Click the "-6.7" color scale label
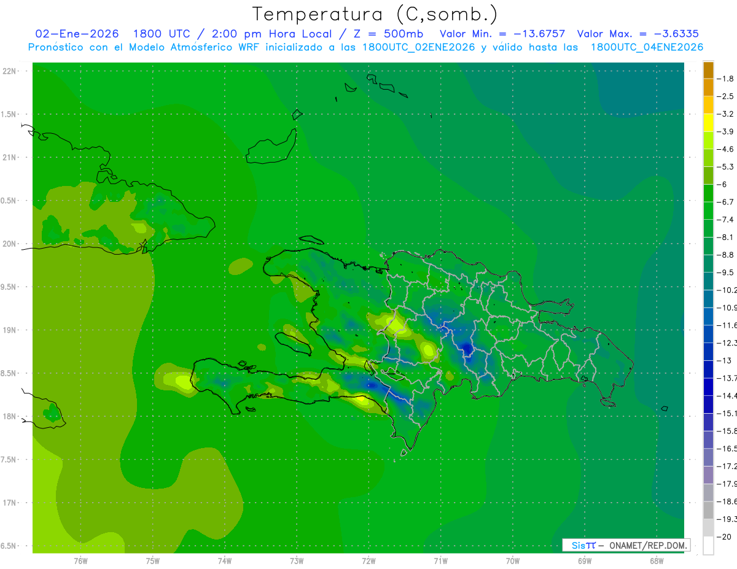 725,202
